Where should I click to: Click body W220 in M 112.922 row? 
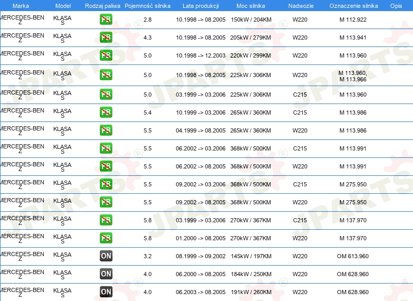coord(300,20)
